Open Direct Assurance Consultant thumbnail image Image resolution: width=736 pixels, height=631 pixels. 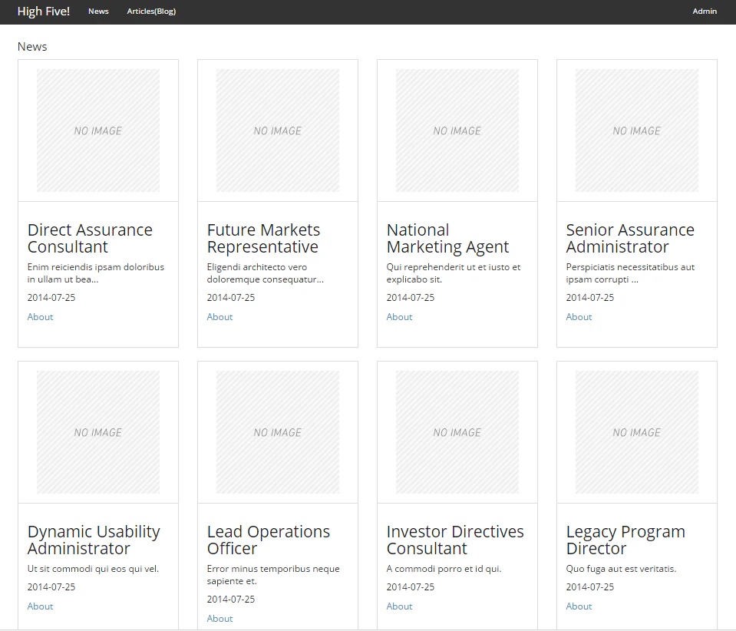click(98, 130)
